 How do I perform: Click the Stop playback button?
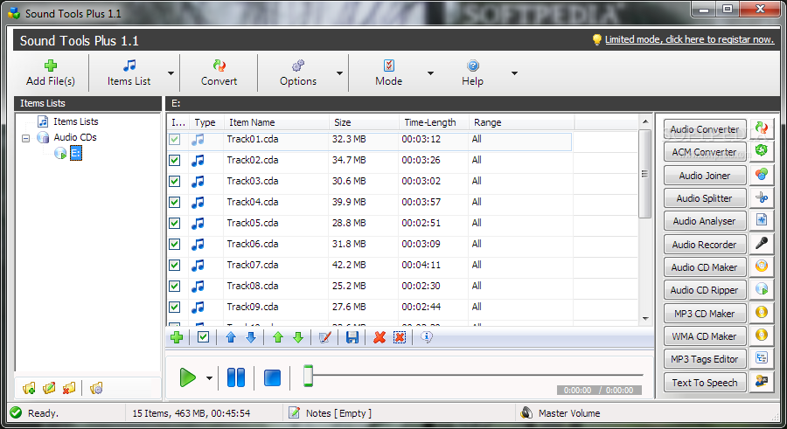[x=272, y=377]
